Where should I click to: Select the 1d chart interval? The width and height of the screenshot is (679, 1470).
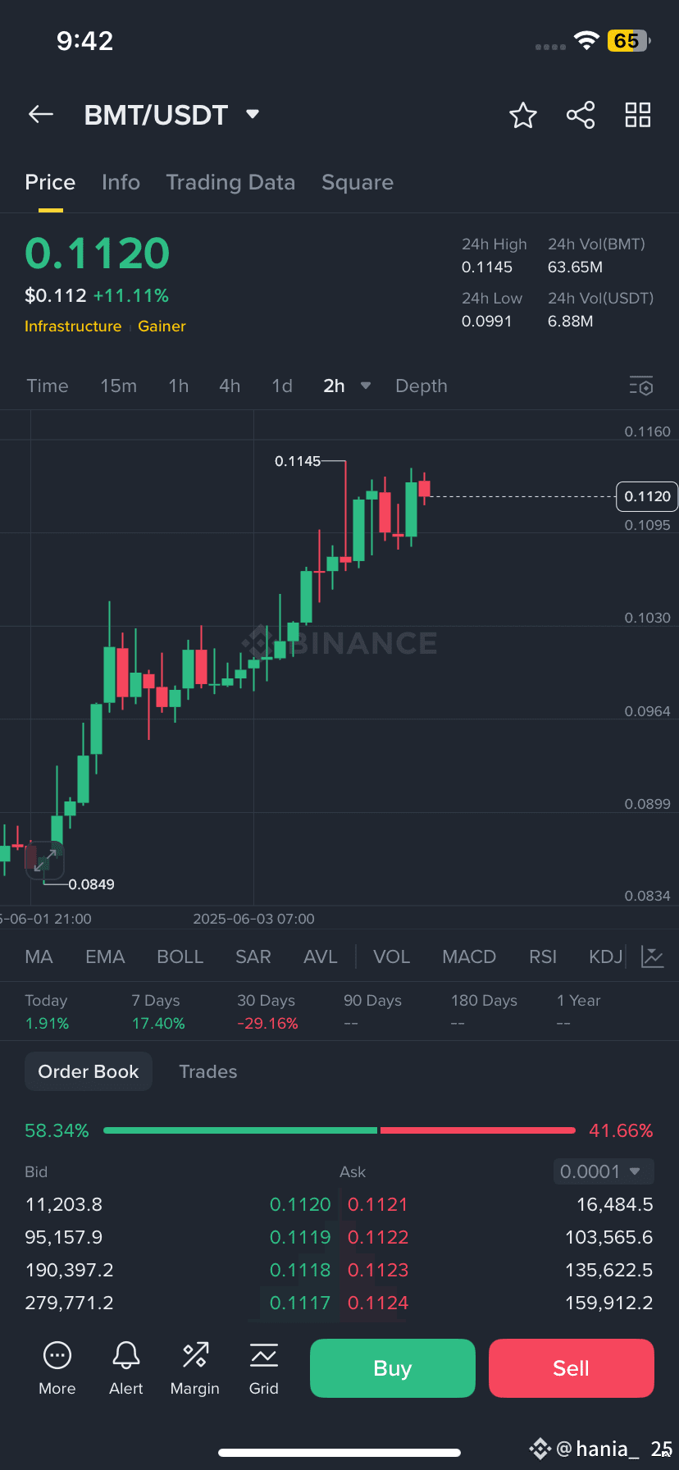click(282, 386)
